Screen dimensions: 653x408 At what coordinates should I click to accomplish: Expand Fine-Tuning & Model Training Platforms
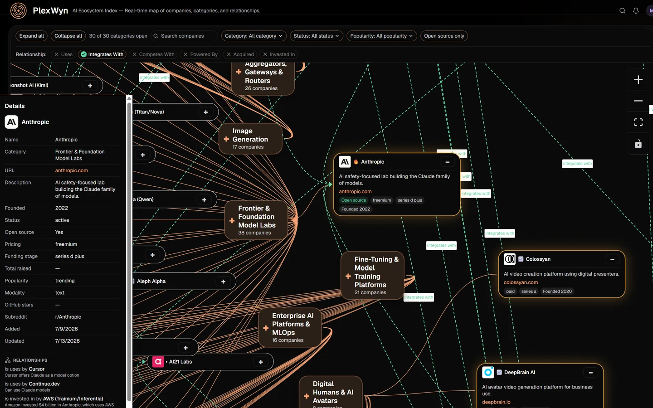pos(348,276)
